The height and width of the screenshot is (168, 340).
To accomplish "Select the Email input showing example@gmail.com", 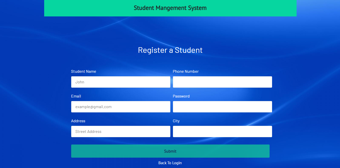I will 121,107.
